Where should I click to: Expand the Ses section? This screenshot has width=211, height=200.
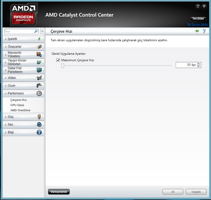(23, 125)
